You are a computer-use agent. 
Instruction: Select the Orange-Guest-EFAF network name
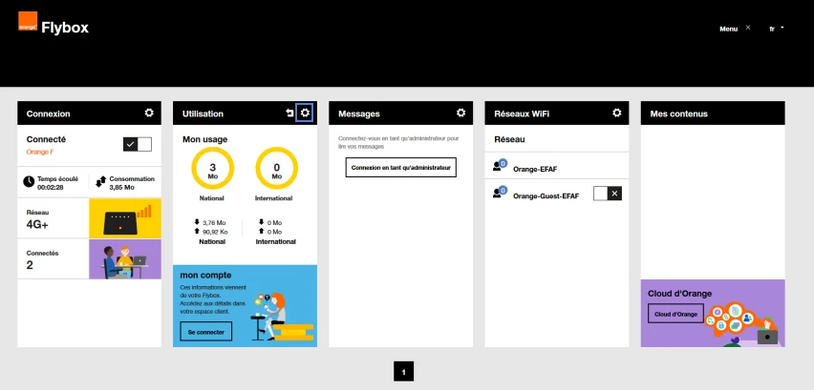[x=546, y=196]
